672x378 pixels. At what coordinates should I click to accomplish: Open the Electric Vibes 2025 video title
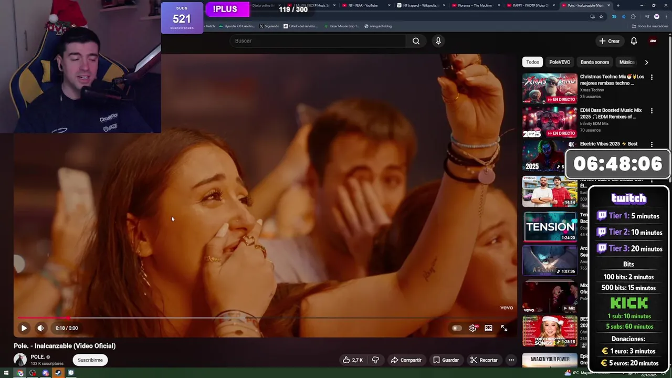[x=608, y=144]
